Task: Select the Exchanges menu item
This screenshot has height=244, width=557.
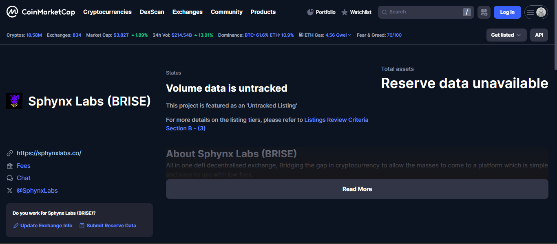Action: (187, 12)
